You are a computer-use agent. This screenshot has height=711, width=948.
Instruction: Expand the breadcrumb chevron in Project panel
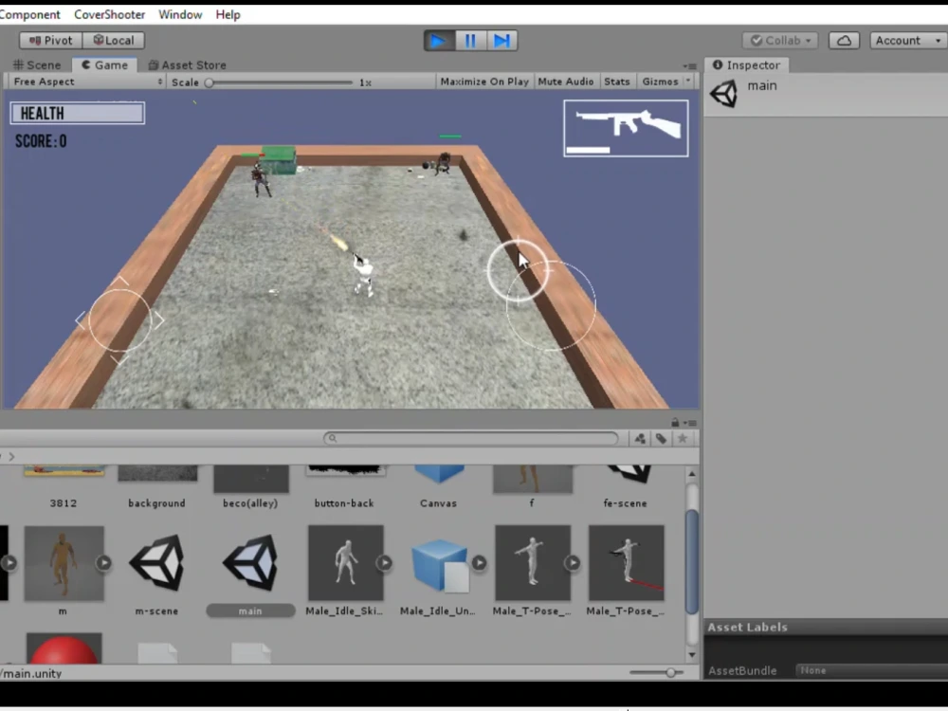coord(11,457)
